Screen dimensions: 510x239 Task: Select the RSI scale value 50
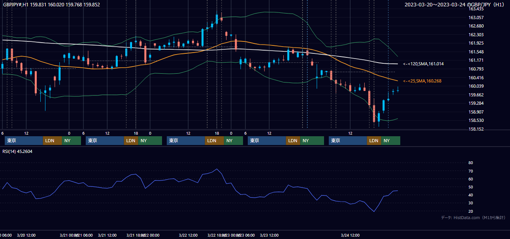470,187
